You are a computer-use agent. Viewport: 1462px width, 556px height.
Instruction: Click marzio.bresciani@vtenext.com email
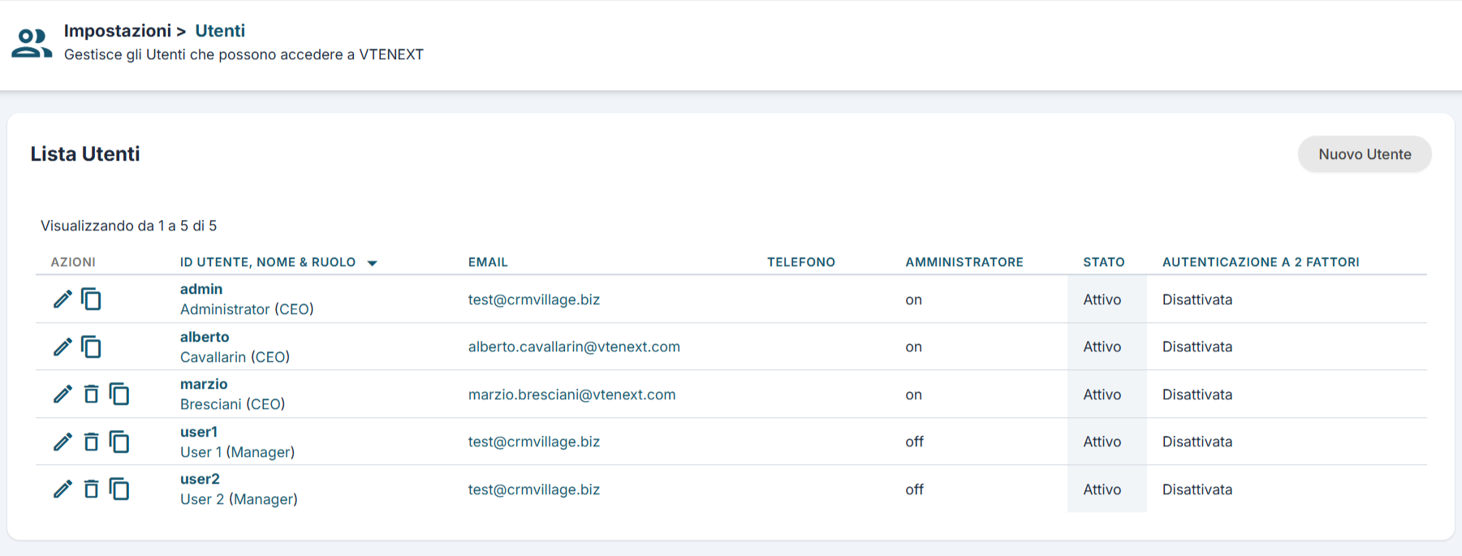pyautogui.click(x=571, y=394)
